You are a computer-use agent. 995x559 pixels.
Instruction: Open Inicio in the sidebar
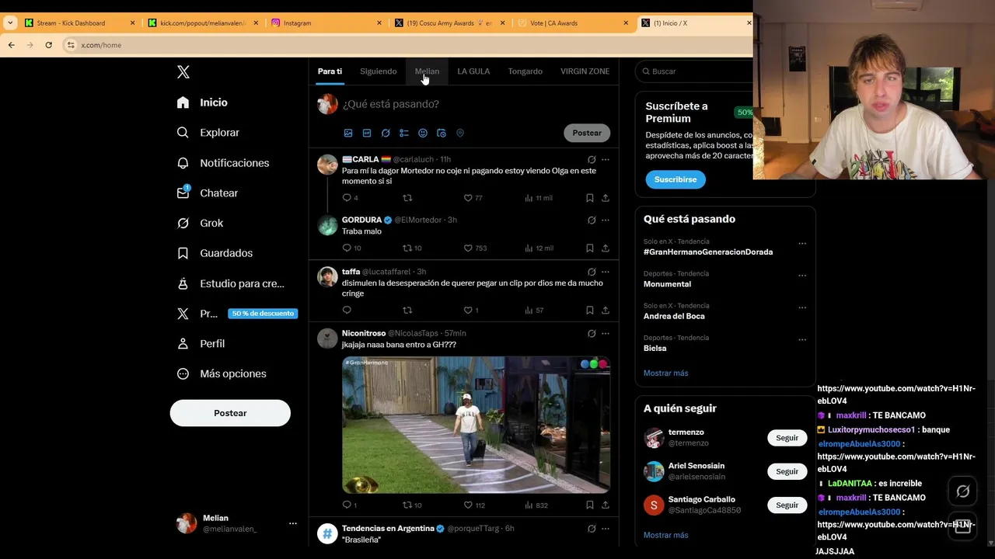coord(202,102)
